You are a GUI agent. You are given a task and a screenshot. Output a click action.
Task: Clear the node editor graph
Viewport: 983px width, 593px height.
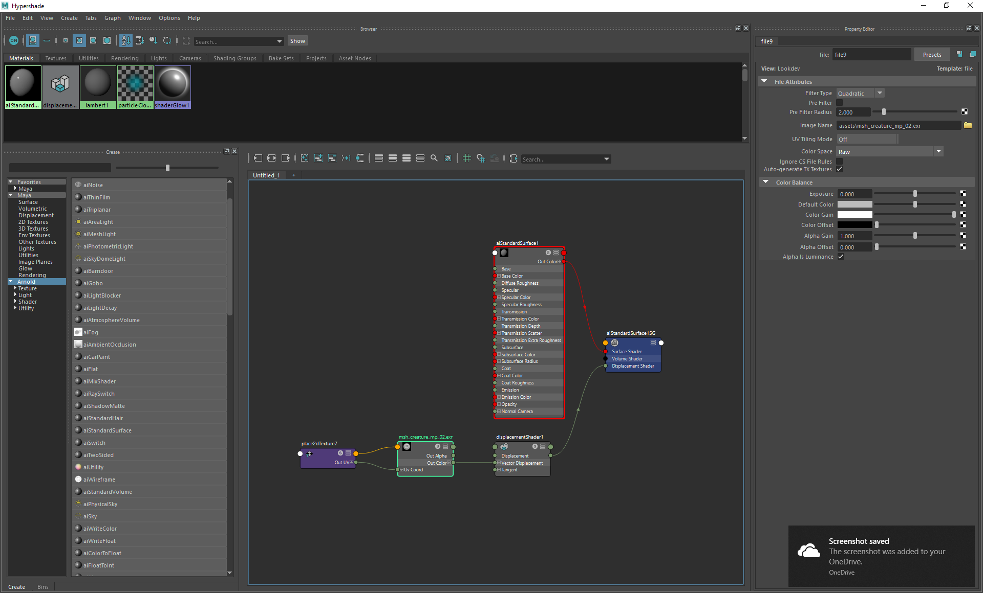pyautogui.click(x=305, y=158)
